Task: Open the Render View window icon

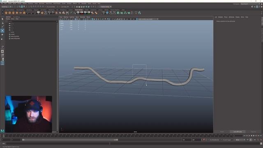Action: coord(77,7)
